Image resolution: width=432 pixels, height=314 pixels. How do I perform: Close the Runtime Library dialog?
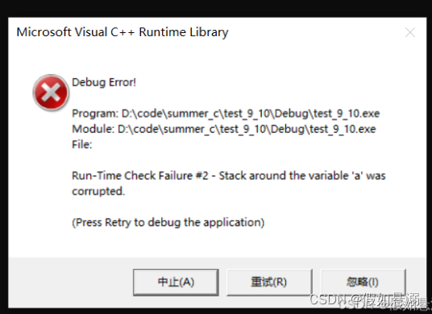click(410, 32)
